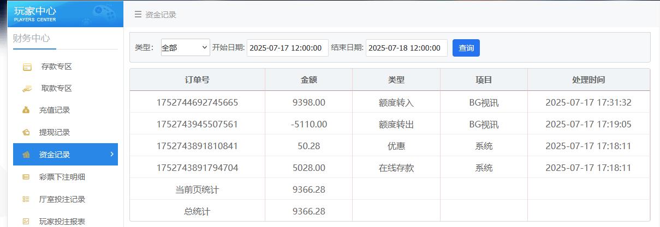Click the blue 查询 button
The width and height of the screenshot is (660, 227).
pos(466,48)
